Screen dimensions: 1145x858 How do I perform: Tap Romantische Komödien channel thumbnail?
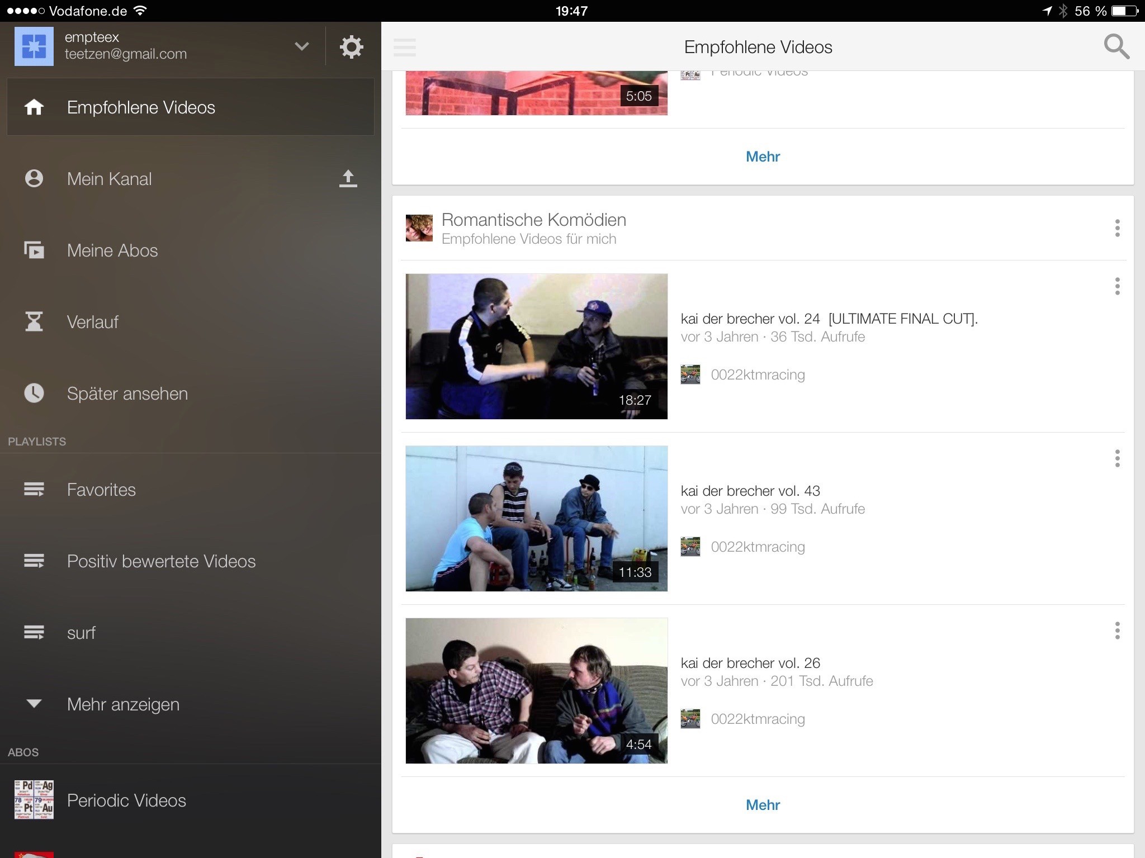(419, 228)
